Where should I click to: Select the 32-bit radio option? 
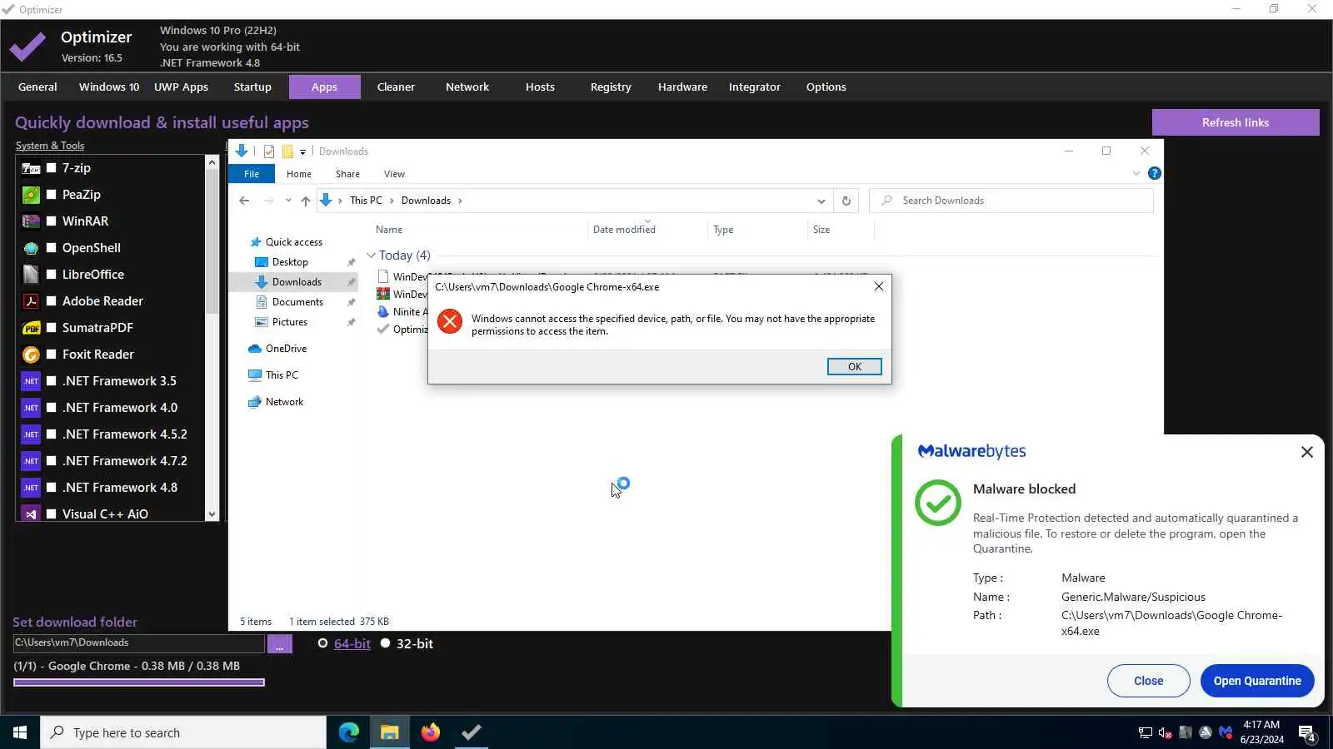pyautogui.click(x=385, y=643)
